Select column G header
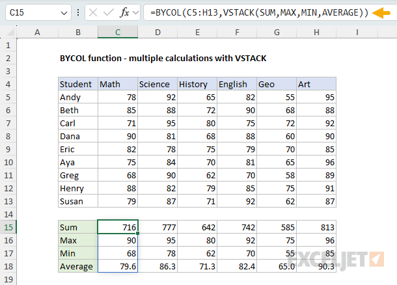Viewport: 397px width, 285px height. pyautogui.click(x=277, y=32)
